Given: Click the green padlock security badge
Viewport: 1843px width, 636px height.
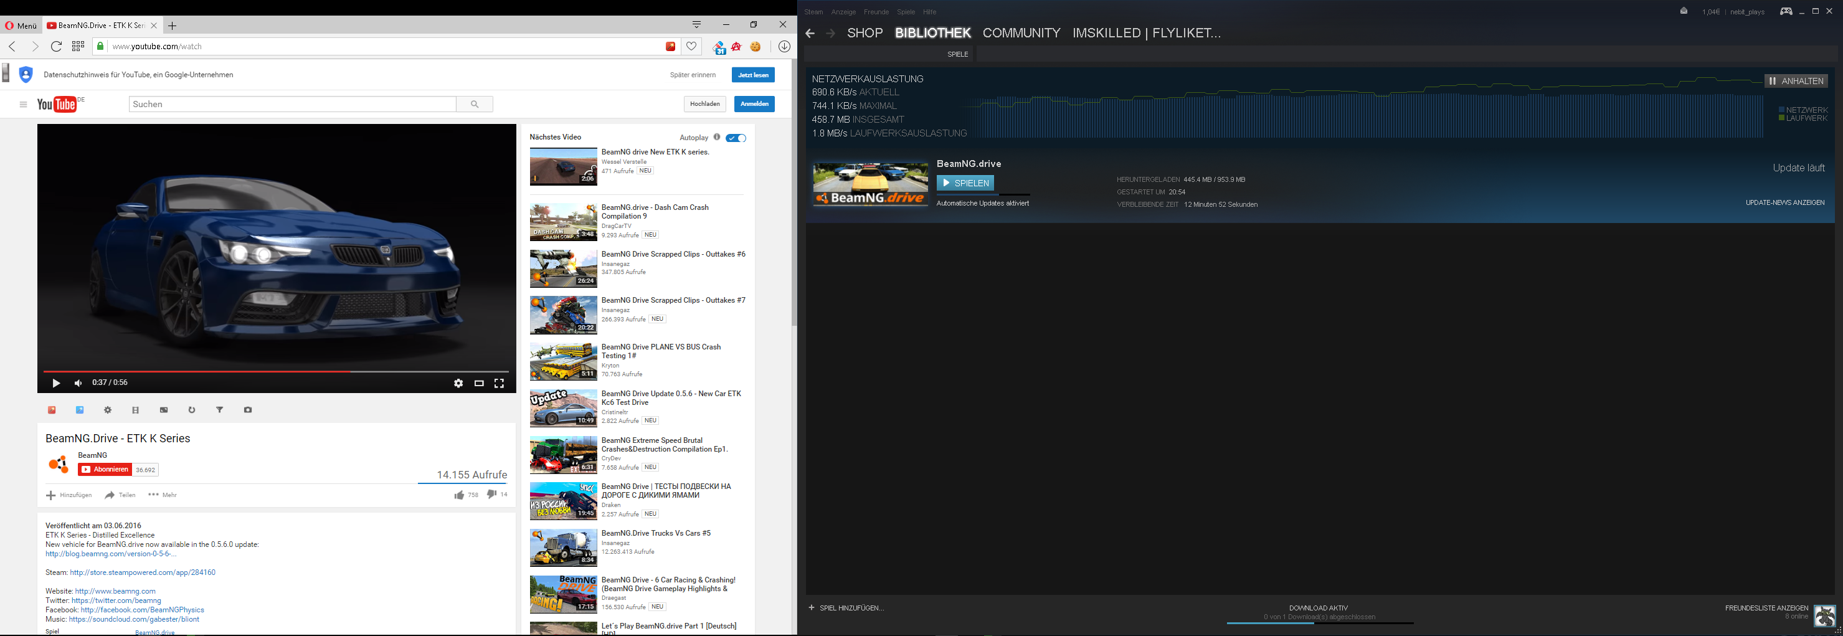Looking at the screenshot, I should point(100,47).
